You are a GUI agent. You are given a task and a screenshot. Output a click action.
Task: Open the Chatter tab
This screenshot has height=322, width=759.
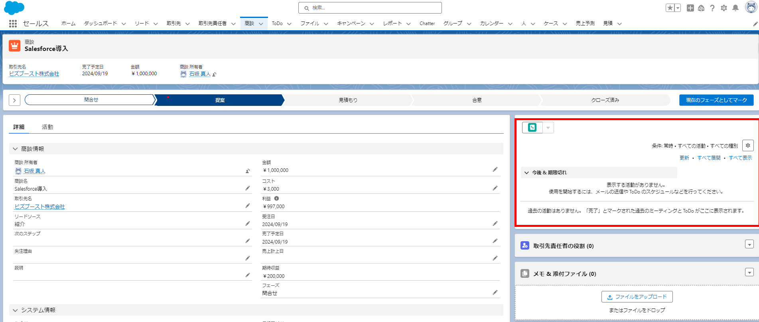pyautogui.click(x=427, y=23)
